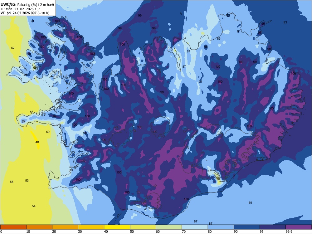Image resolution: width=312 pixels, height=234 pixels.
Task: Click the purple above-99.9 legend swatch
Action: (299, 227)
